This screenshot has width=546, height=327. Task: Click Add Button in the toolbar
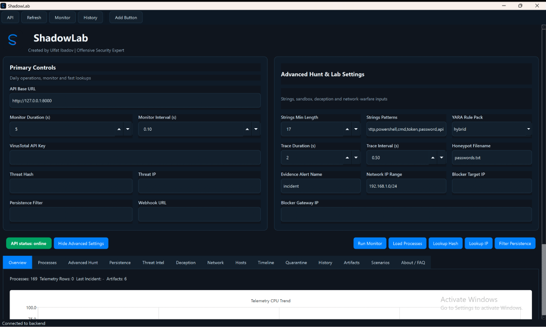(125, 17)
